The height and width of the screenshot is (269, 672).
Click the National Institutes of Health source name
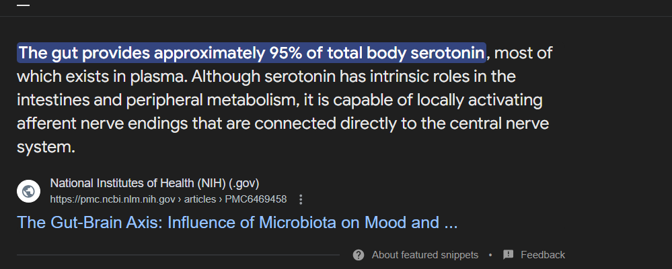[155, 183]
